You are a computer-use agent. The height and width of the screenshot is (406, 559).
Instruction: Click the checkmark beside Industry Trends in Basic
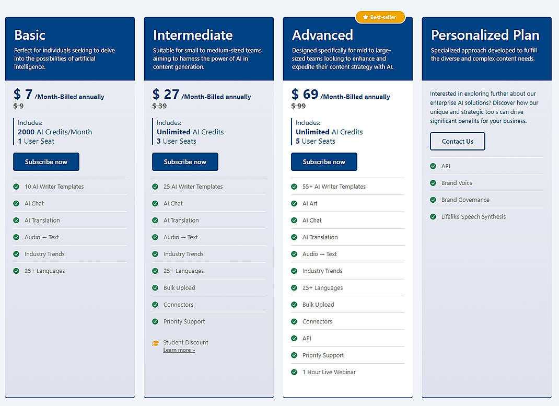point(16,254)
